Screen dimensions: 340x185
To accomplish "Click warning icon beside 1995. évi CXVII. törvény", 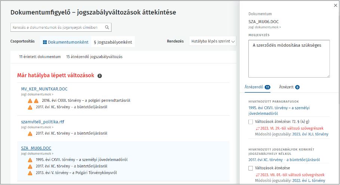I will click(30, 160).
